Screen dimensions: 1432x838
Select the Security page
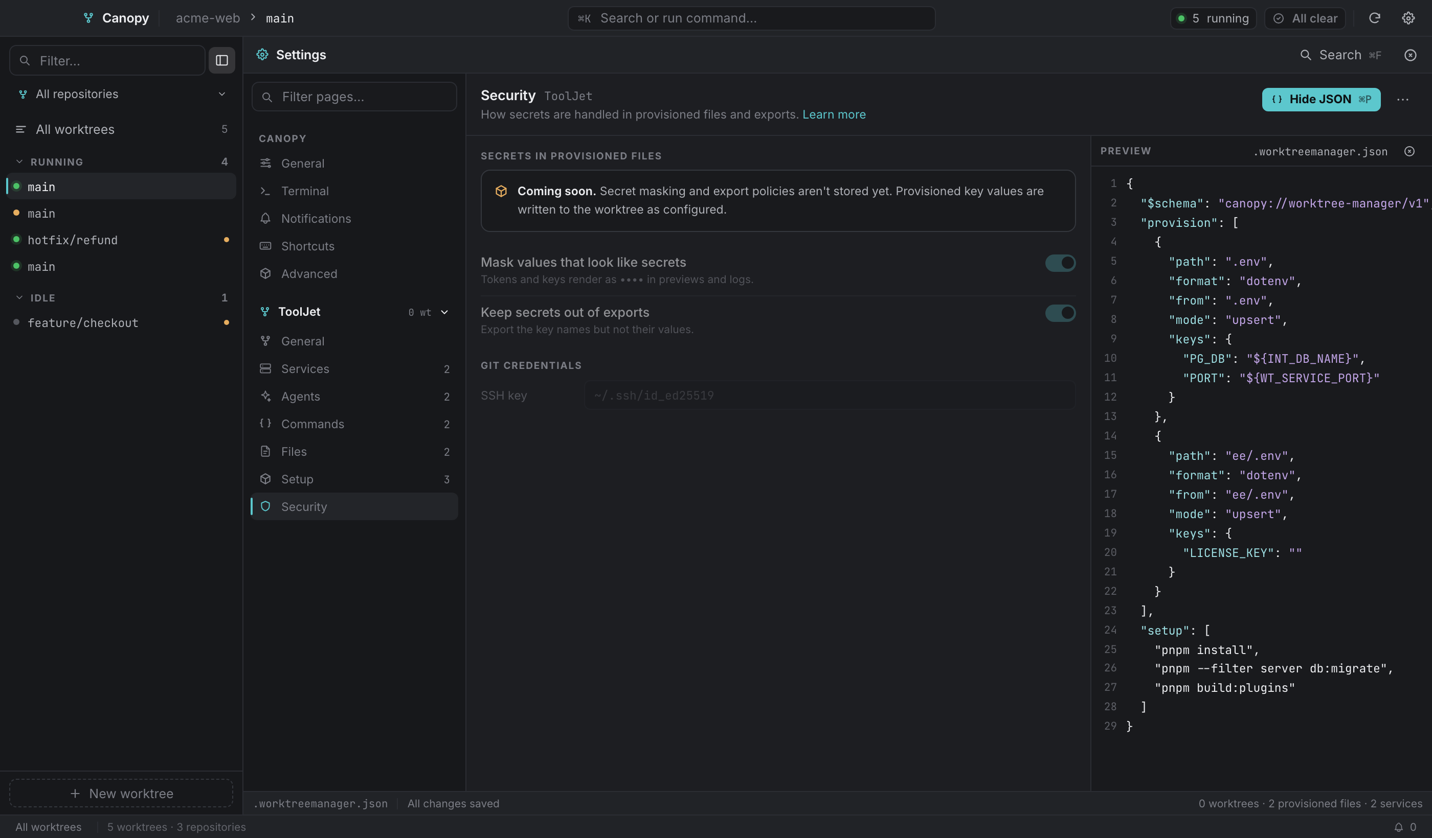click(x=354, y=506)
